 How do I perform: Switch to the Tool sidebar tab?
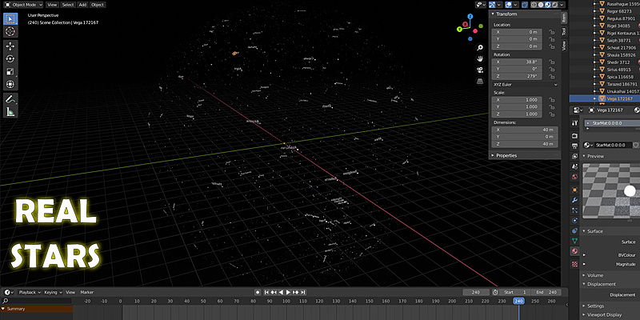[x=563, y=31]
